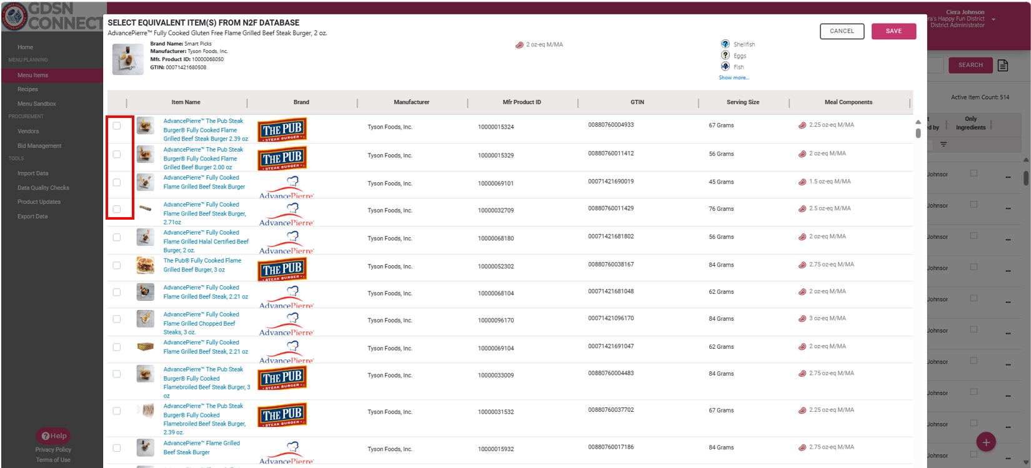The height and width of the screenshot is (468, 1031).
Task: Click the SAVE button
Action: pyautogui.click(x=894, y=31)
